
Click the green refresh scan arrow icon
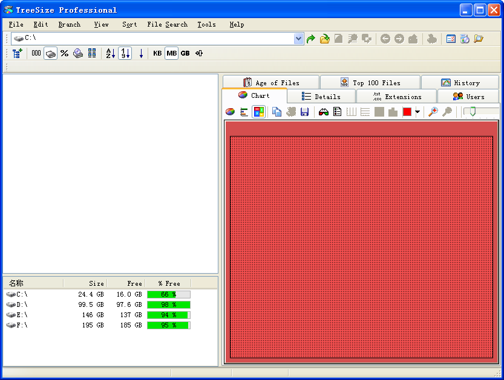coord(311,39)
